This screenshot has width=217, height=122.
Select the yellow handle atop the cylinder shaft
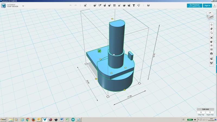[x=112, y=19]
